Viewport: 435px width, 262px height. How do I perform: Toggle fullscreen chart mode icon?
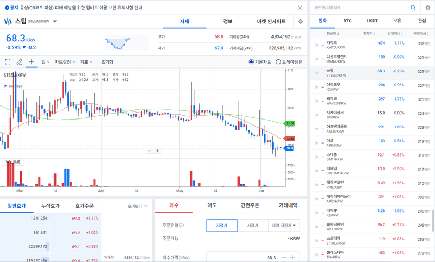8,62
